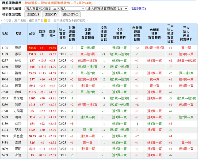This screenshot has height=159, width=198.
Task: Click 穩懋 投信 連6買→賣 cell
Action: (x=119, y=48)
